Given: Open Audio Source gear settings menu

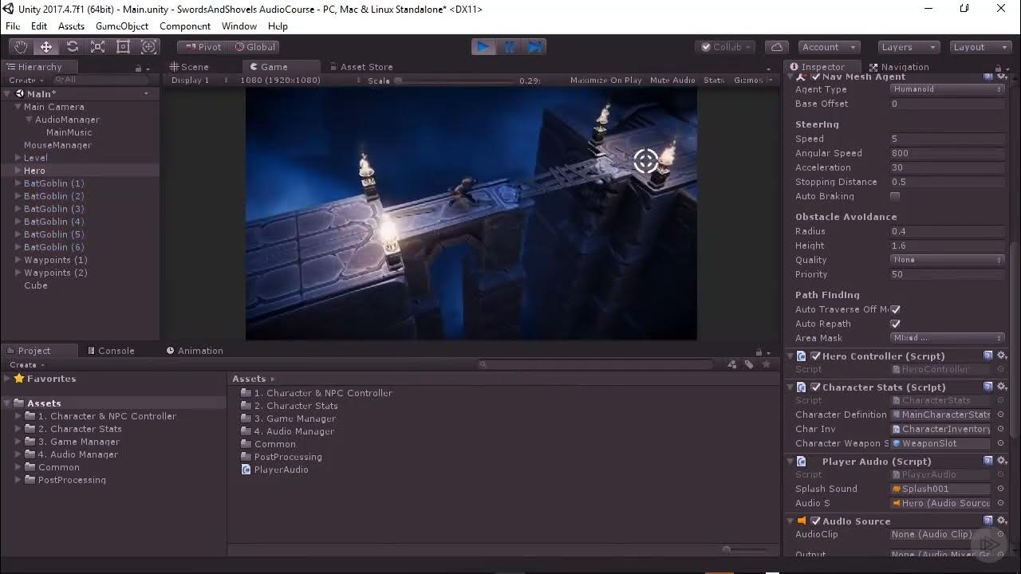Looking at the screenshot, I should [1002, 521].
